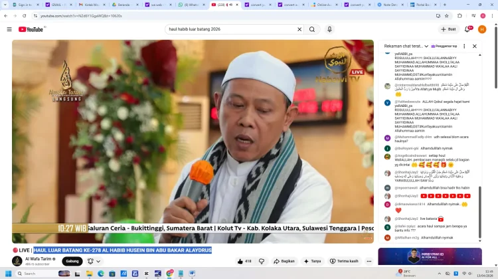Screen dimensions: 498x279
Task: Open YouTube notifications bell
Action: point(467,29)
